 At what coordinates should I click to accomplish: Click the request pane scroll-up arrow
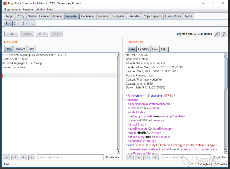click(118, 55)
